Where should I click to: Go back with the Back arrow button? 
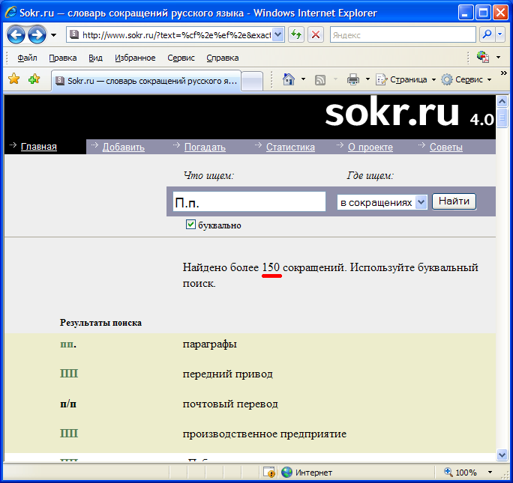[x=16, y=34]
